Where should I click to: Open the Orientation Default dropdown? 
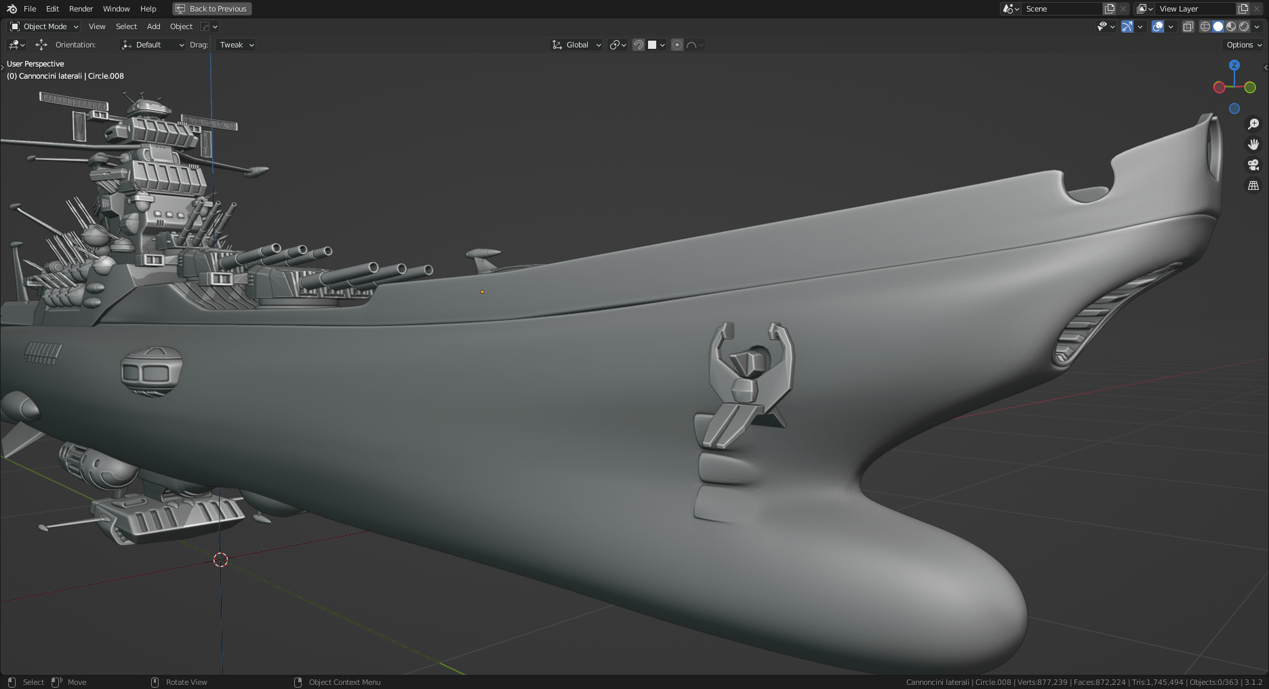153,45
